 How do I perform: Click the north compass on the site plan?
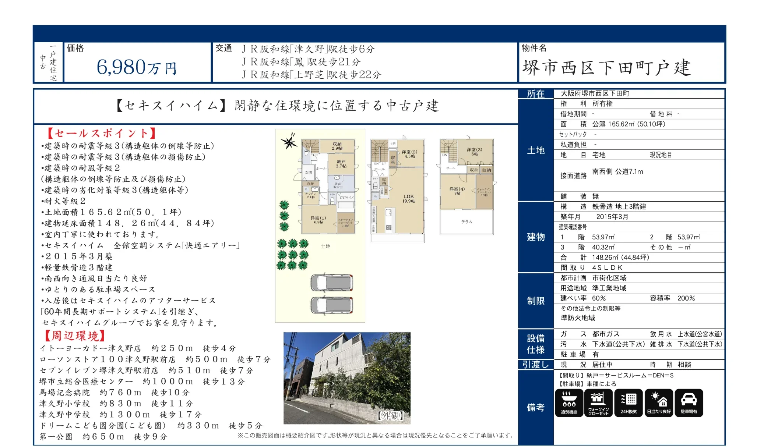(x=289, y=142)
